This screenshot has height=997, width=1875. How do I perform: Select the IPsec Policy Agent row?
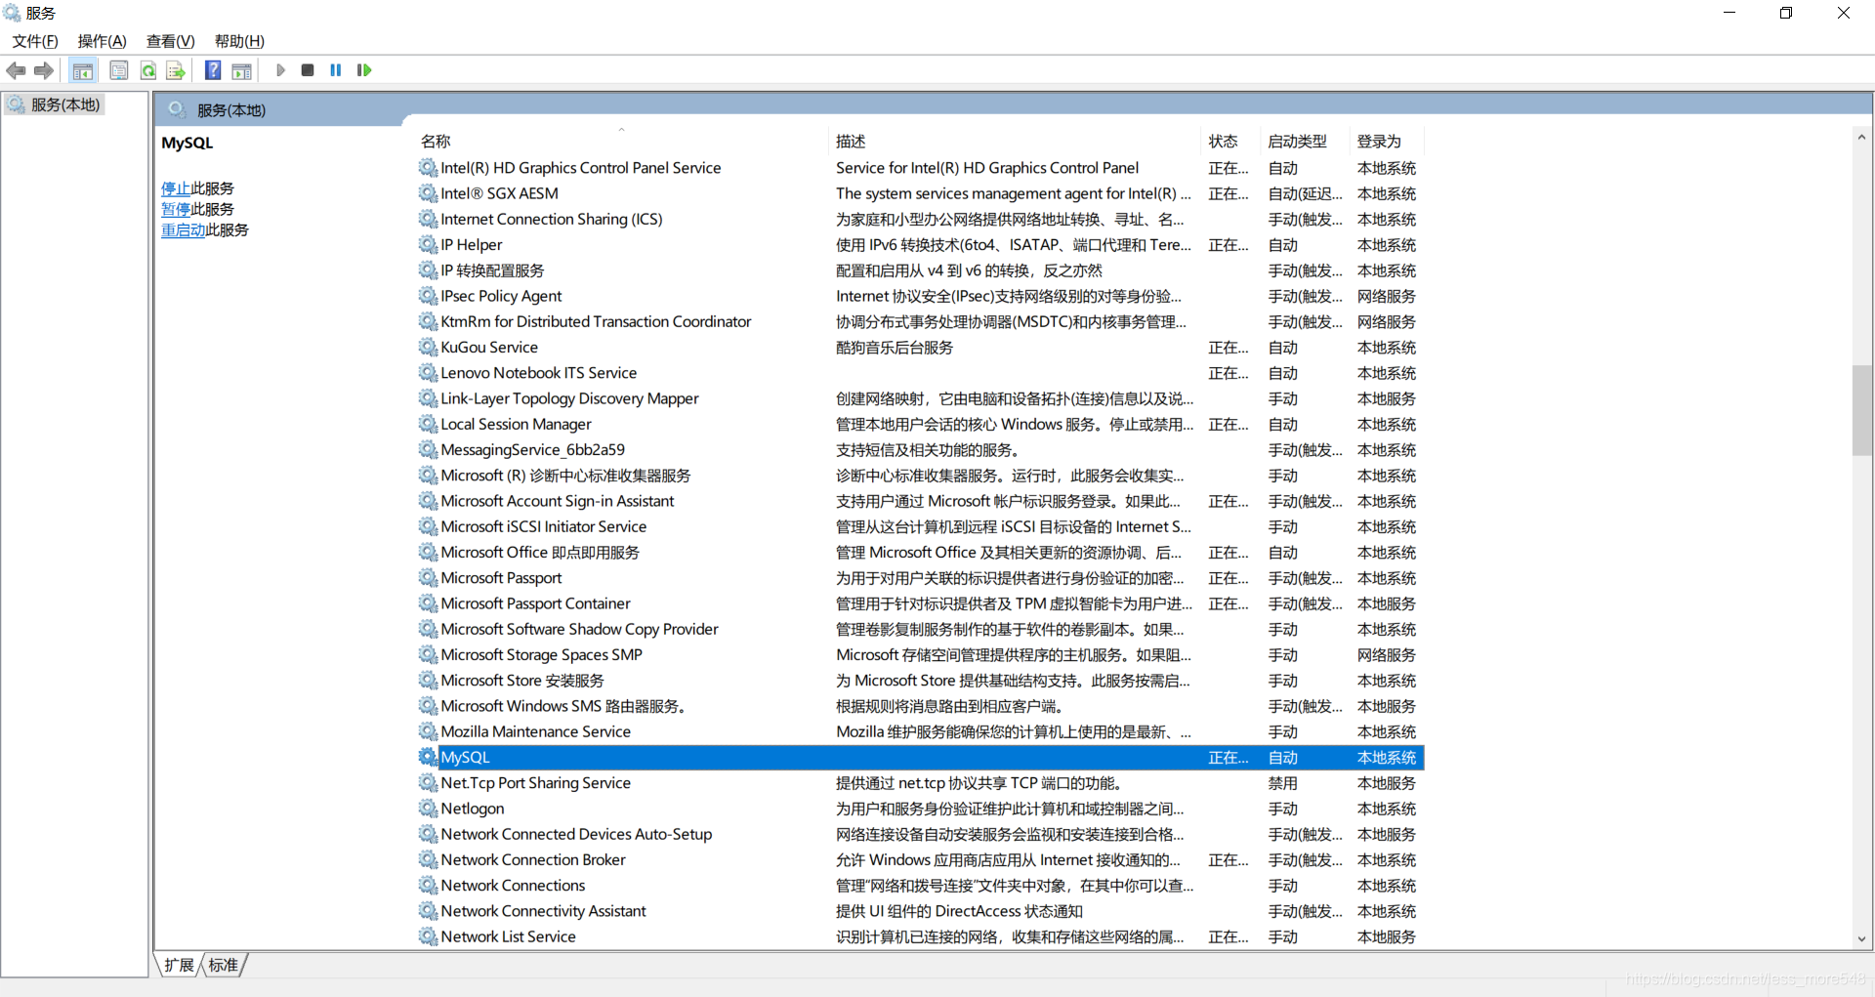click(921, 296)
